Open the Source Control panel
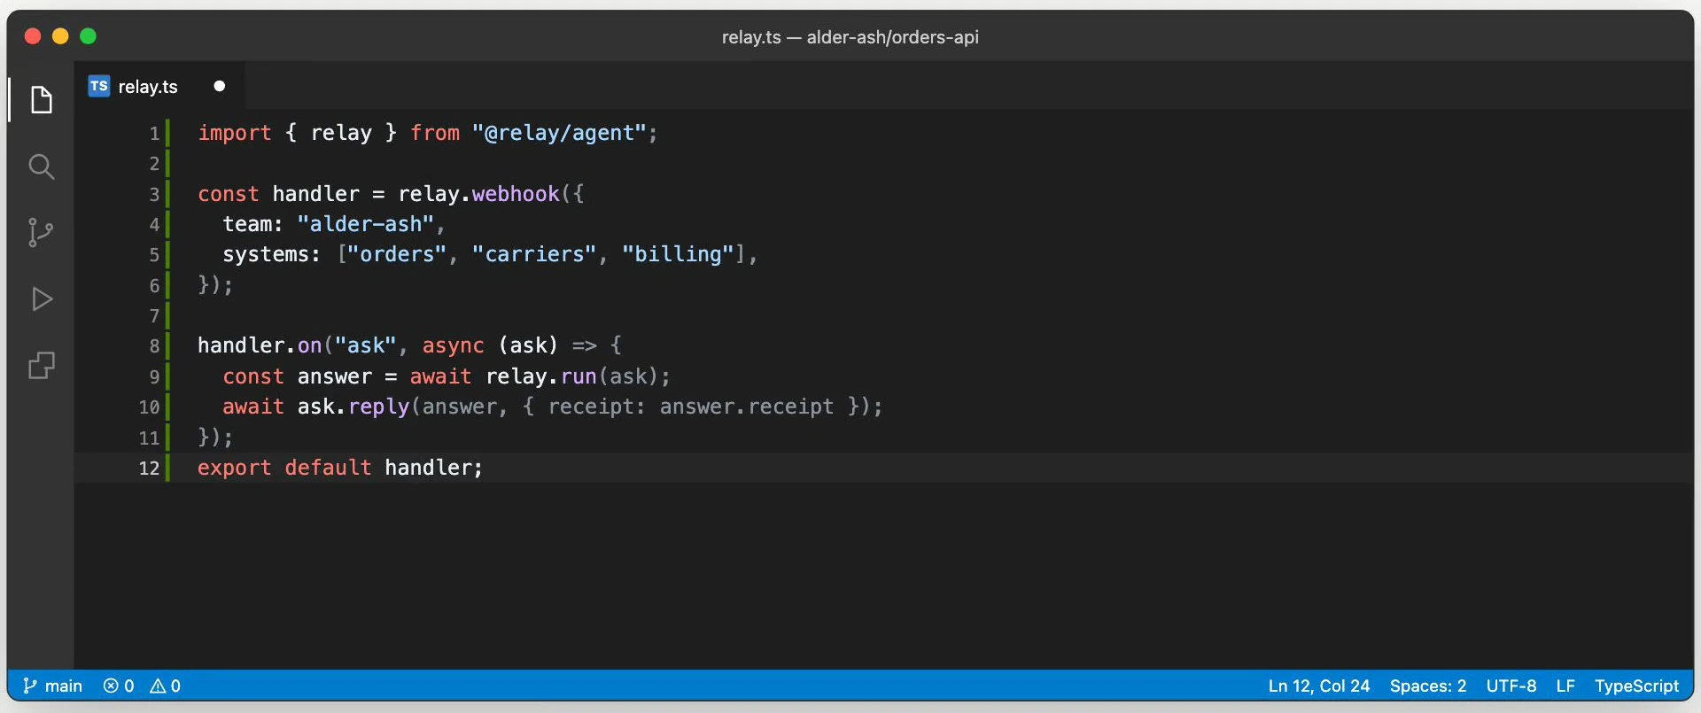This screenshot has height=713, width=1701. click(x=41, y=232)
